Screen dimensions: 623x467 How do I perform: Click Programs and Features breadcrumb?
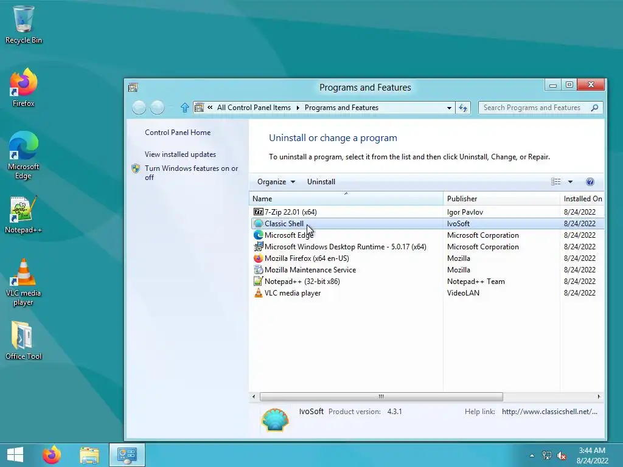[341, 108]
